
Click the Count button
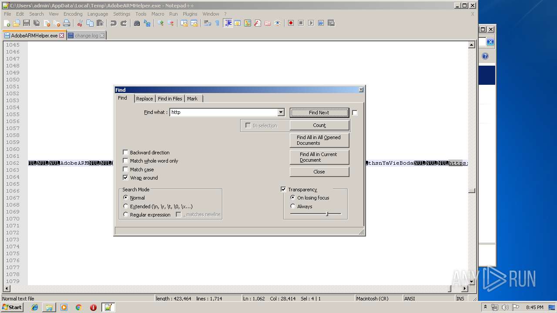click(319, 125)
